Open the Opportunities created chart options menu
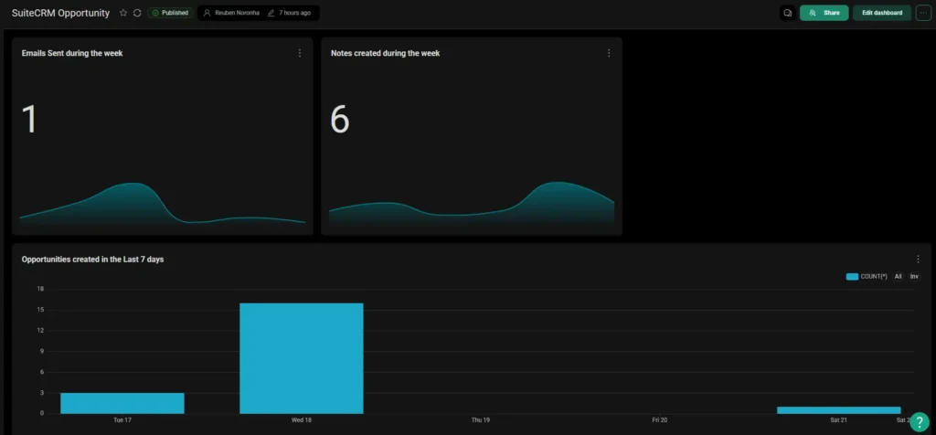The image size is (936, 435). 918,259
